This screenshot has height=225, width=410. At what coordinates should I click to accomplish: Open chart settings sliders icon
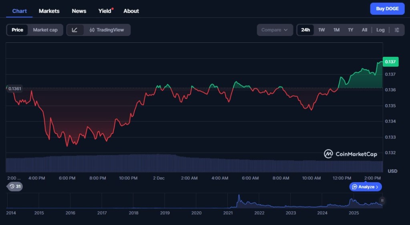click(397, 30)
